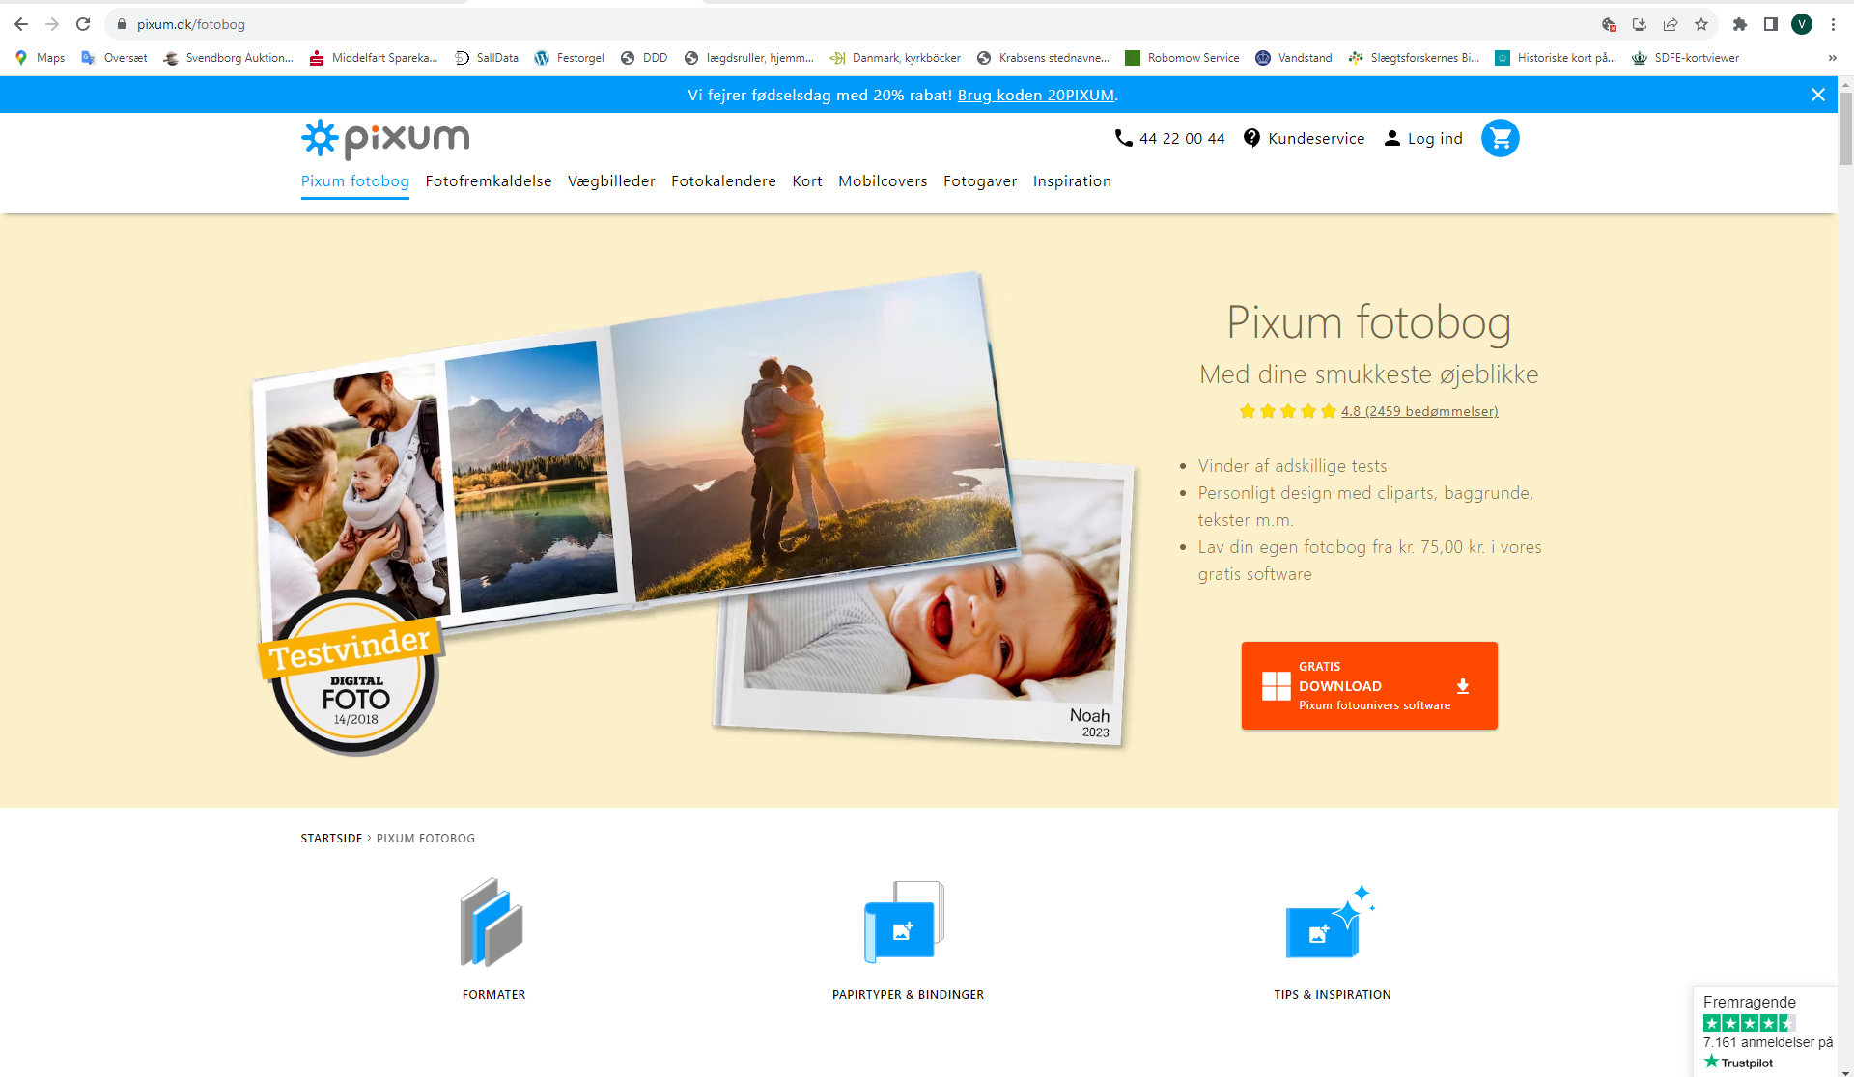Open the shopping cart icon
Image resolution: width=1854 pixels, height=1077 pixels.
point(1500,138)
